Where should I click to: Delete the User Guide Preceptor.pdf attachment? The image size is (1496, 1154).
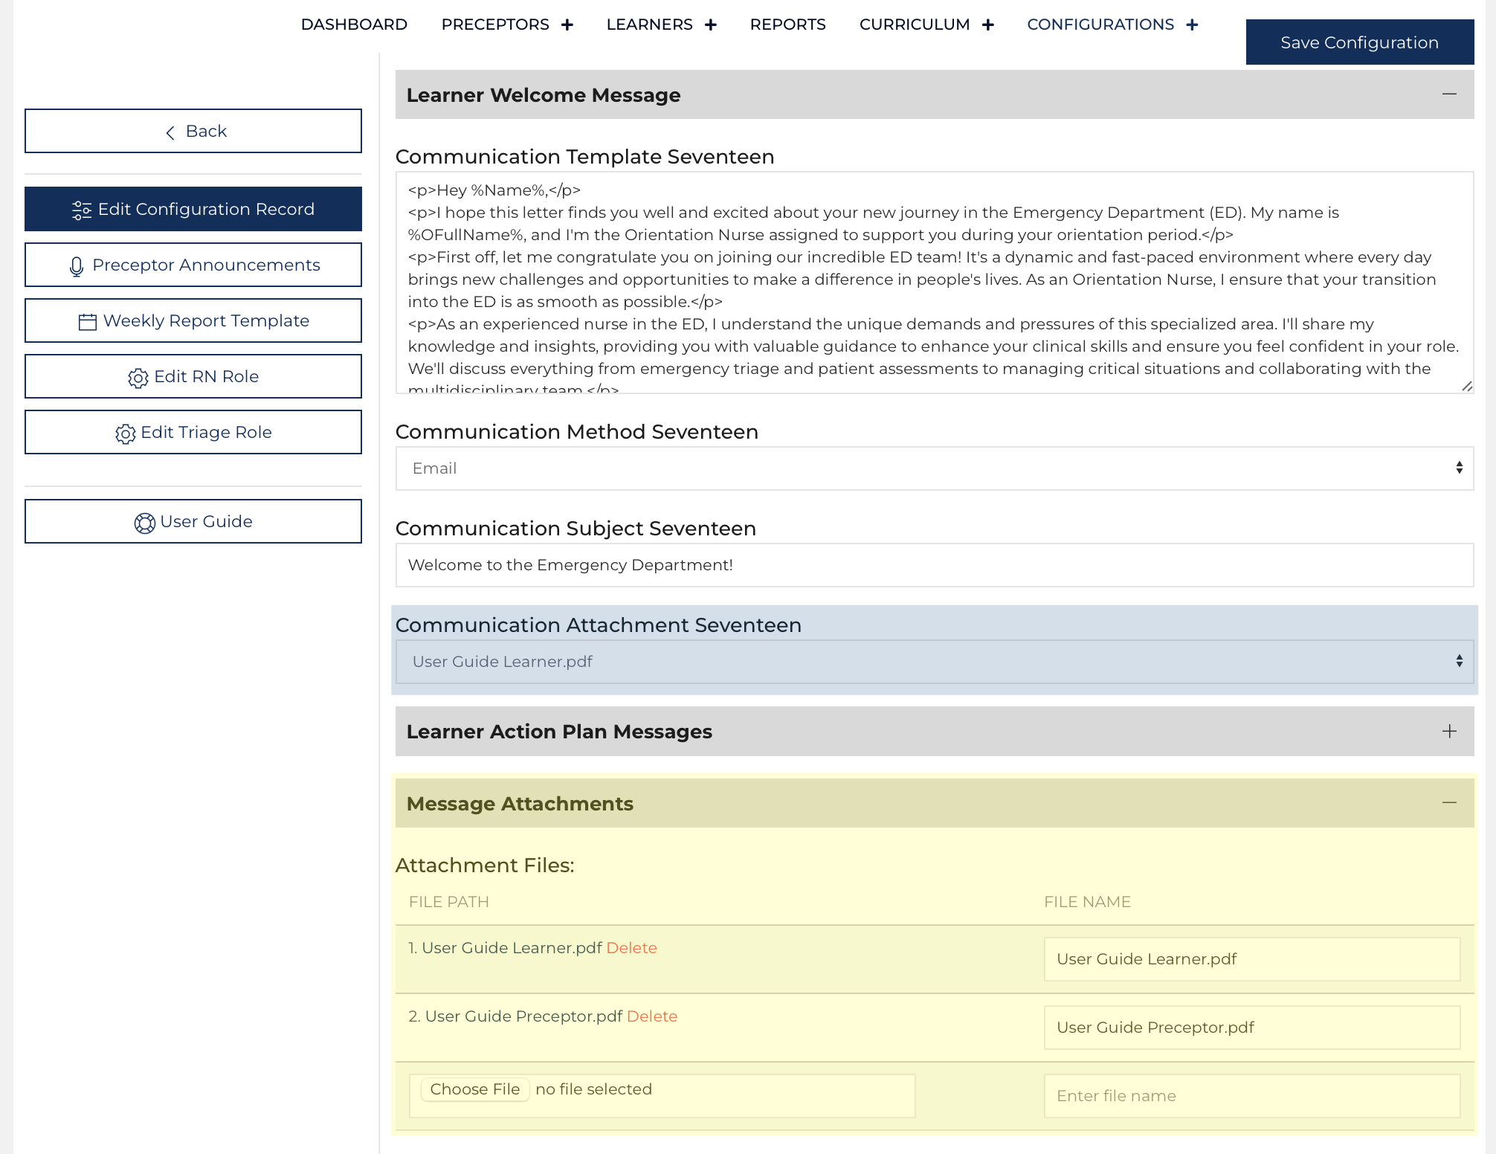pos(652,1016)
